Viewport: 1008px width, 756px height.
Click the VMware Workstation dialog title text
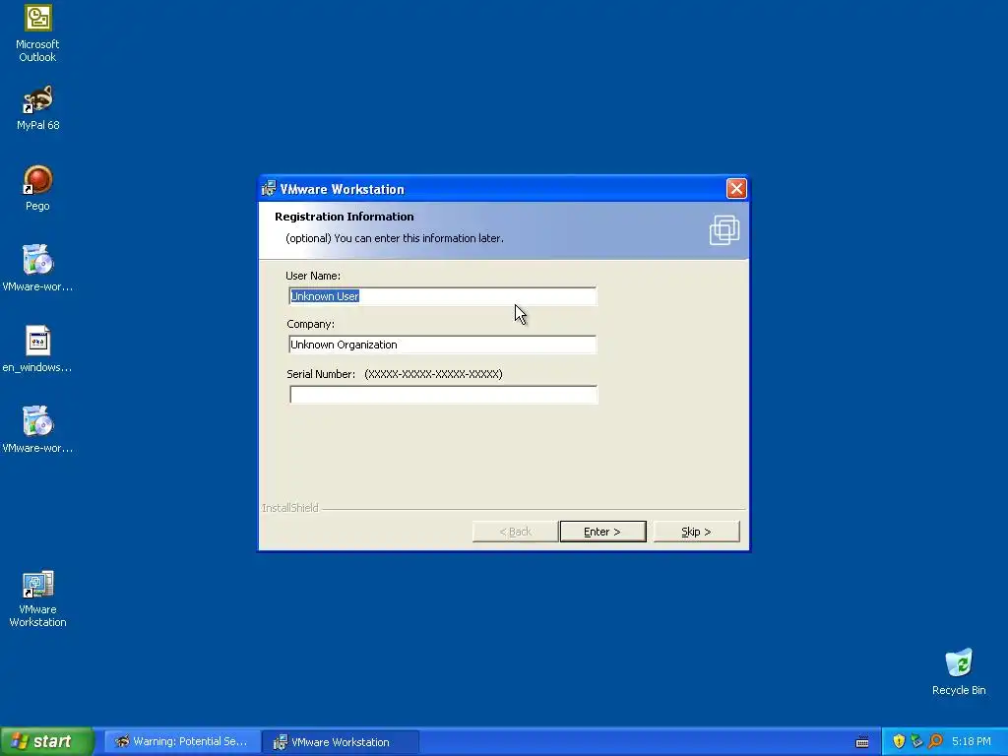pos(342,189)
